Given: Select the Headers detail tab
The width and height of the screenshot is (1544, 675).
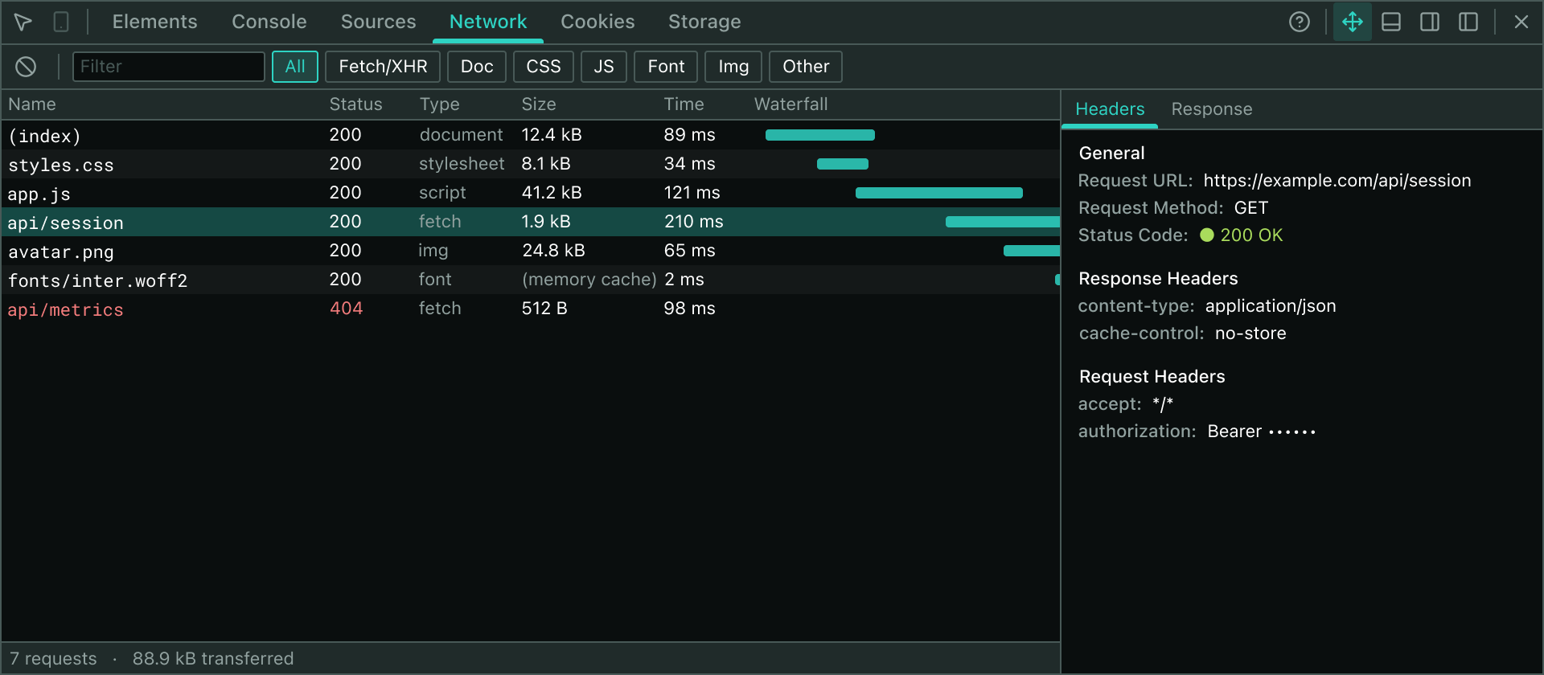Looking at the screenshot, I should (1110, 109).
